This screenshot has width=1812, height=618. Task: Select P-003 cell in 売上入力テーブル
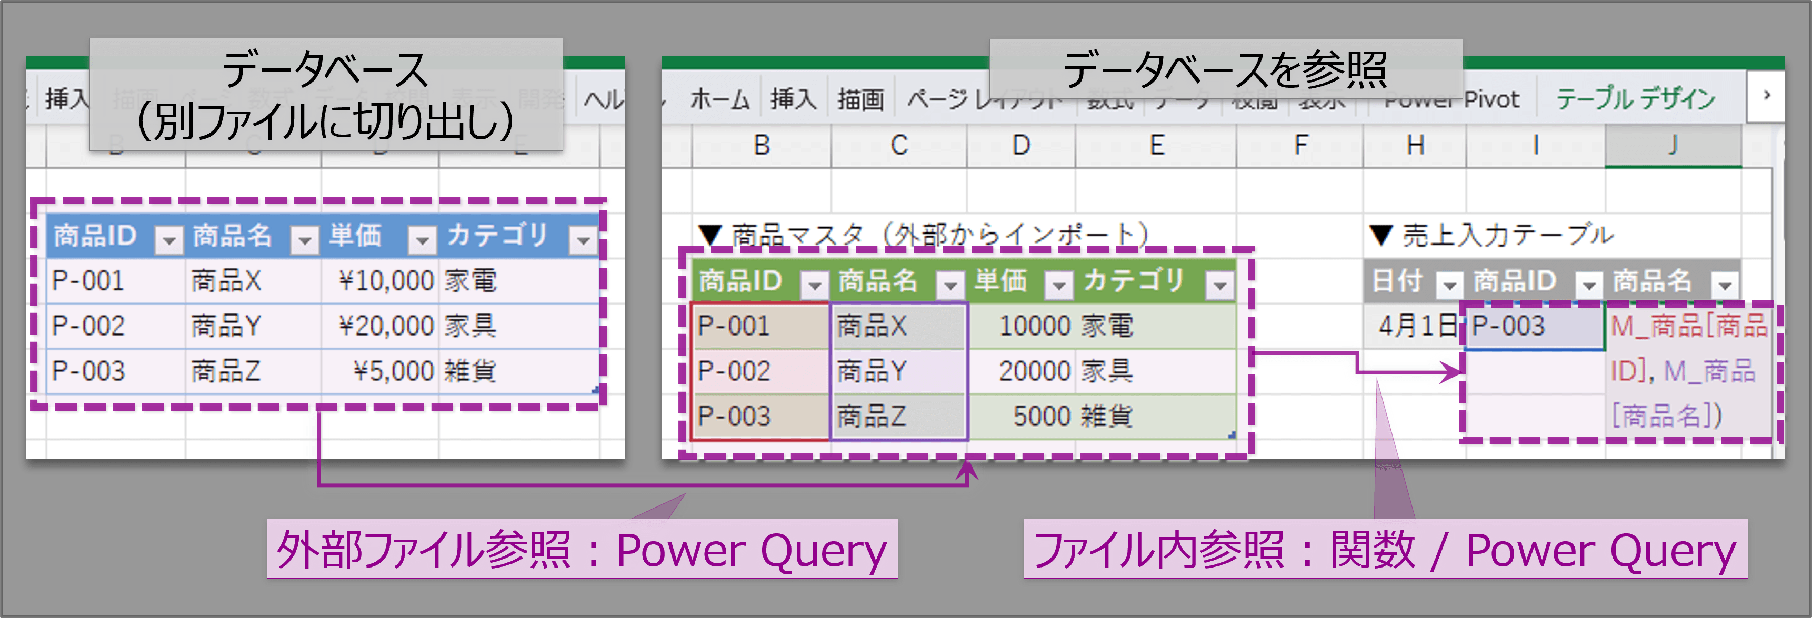tap(1536, 326)
